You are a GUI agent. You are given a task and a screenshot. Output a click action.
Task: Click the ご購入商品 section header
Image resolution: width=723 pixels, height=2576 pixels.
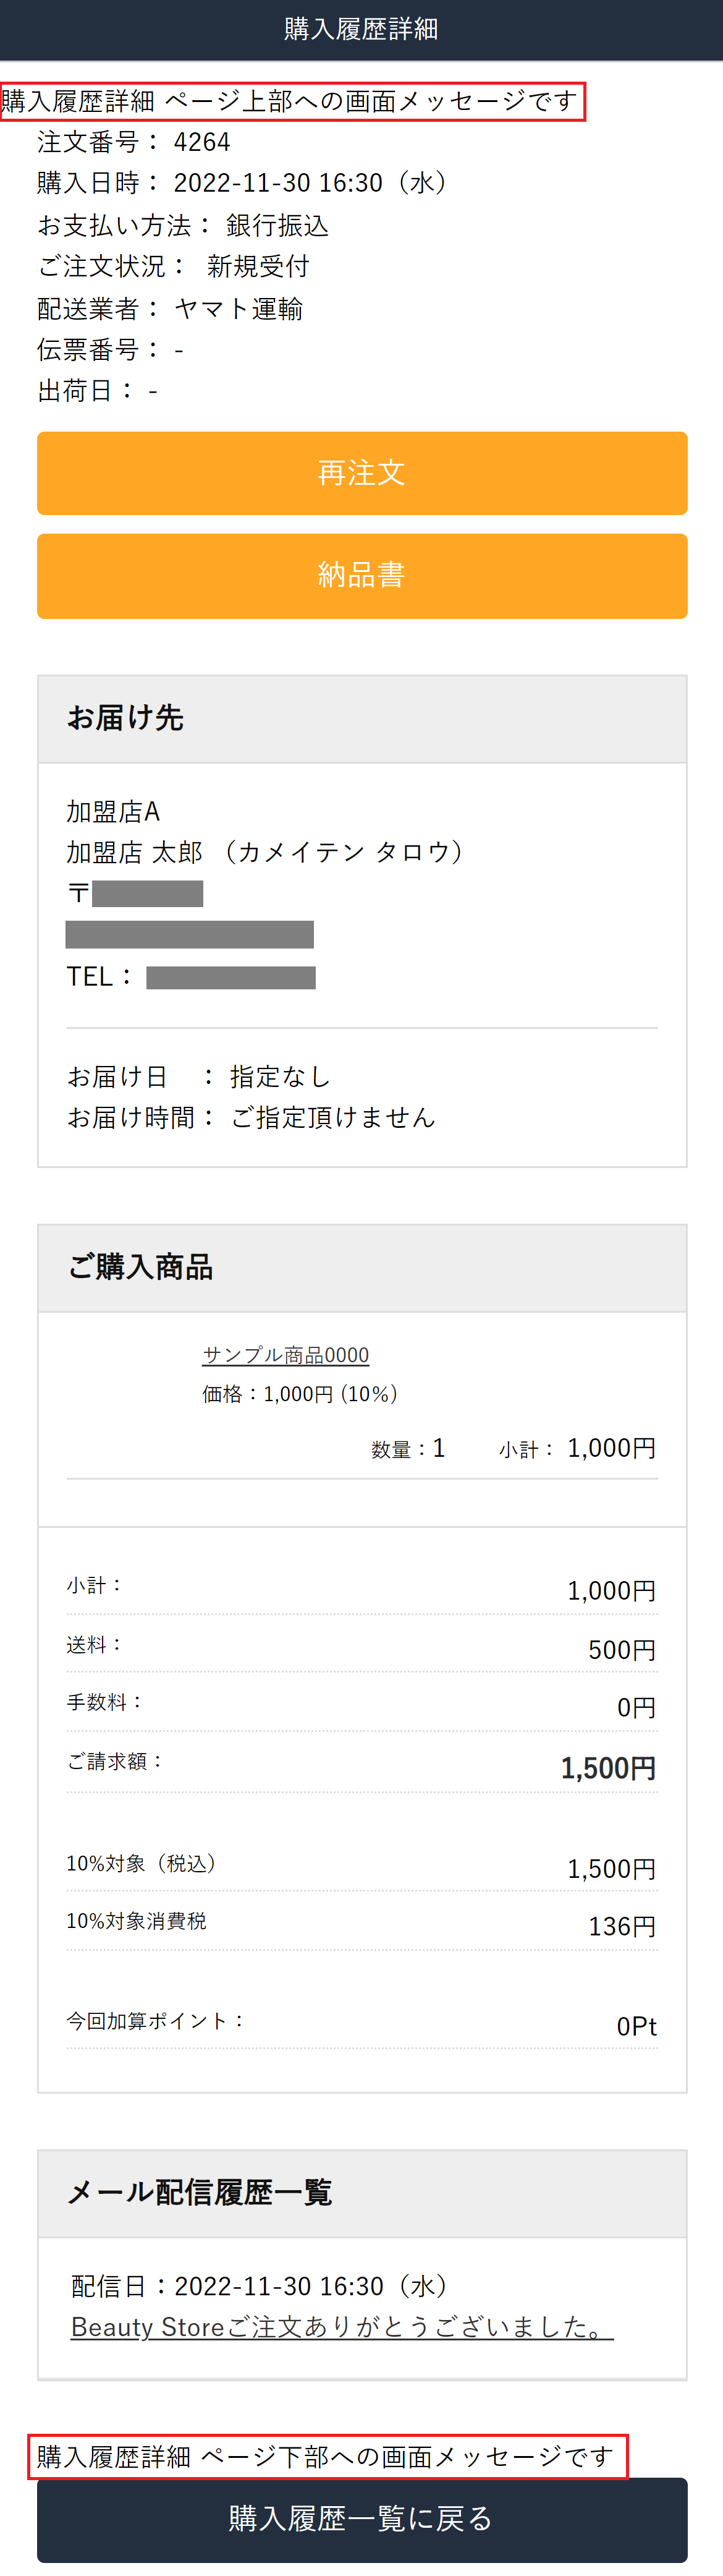(x=140, y=1267)
